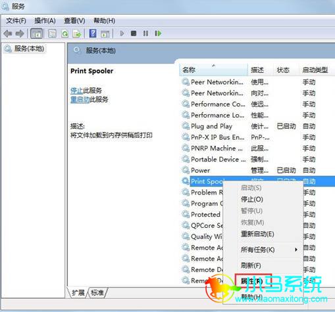
Task: Click the Export list toolbar icon
Action: 77,33
